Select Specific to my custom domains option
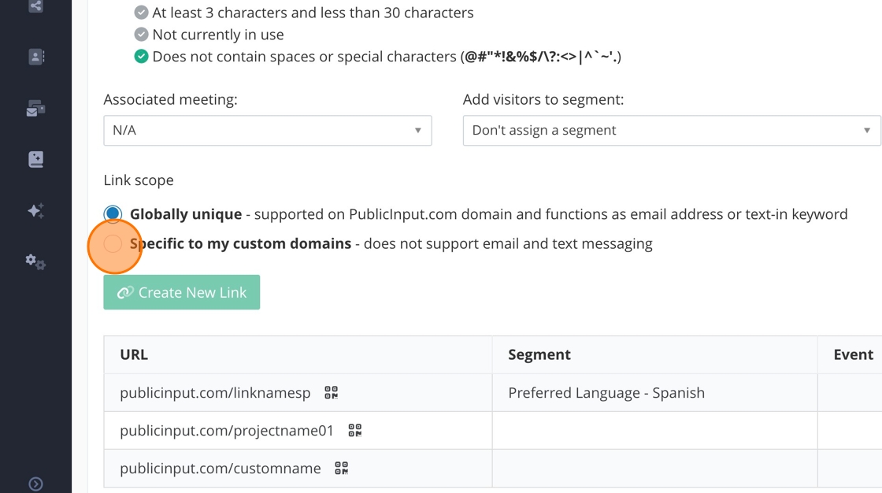Viewport: 882px width, 493px height. [113, 244]
